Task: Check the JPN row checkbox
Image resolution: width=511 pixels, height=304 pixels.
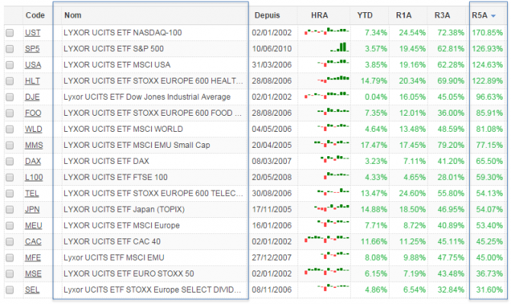Action: pos(10,210)
